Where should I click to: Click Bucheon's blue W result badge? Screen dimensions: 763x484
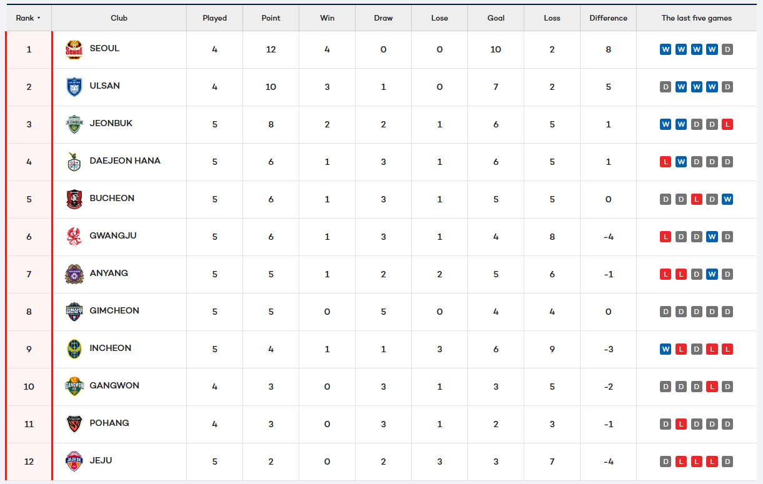[727, 199]
